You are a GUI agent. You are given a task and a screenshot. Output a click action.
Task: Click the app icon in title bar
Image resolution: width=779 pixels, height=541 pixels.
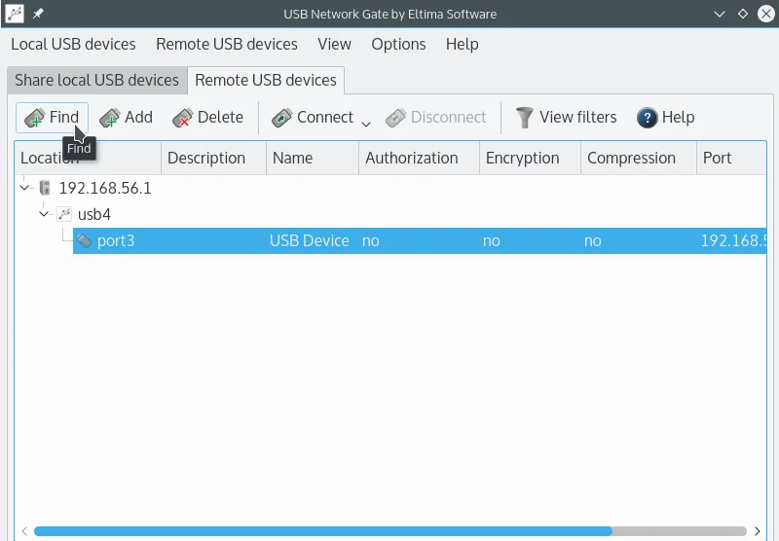14,14
